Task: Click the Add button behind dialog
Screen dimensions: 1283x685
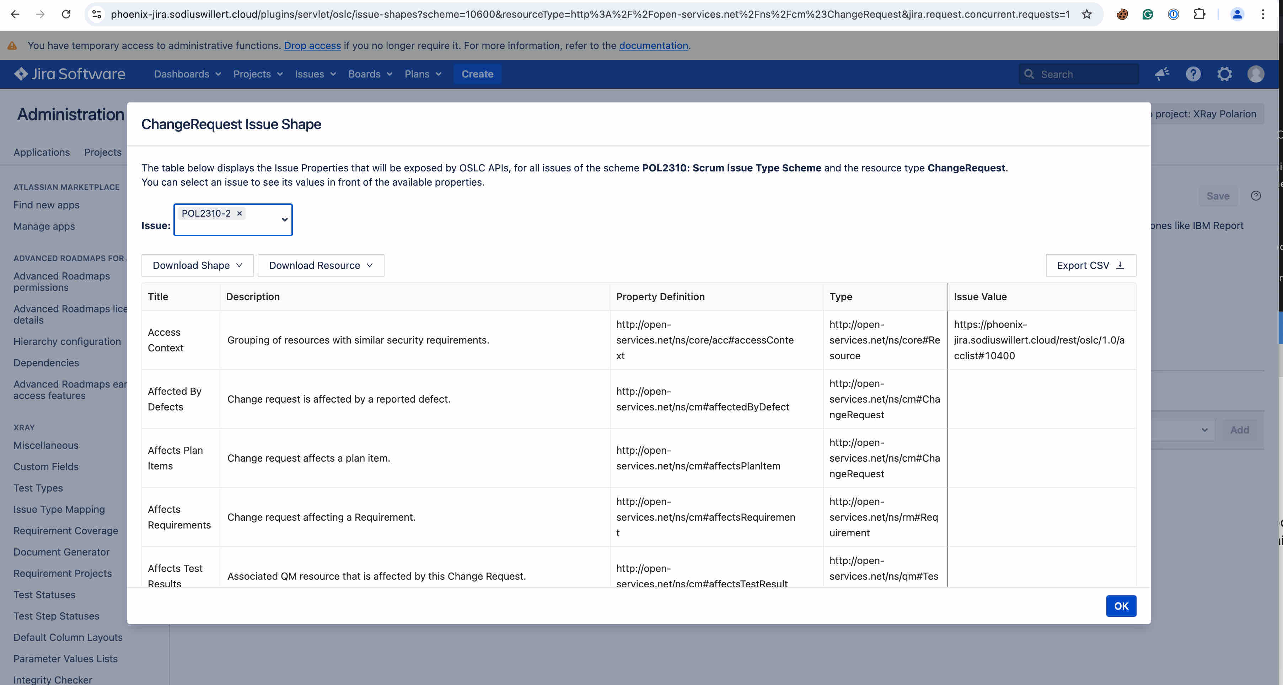Action: [1239, 430]
